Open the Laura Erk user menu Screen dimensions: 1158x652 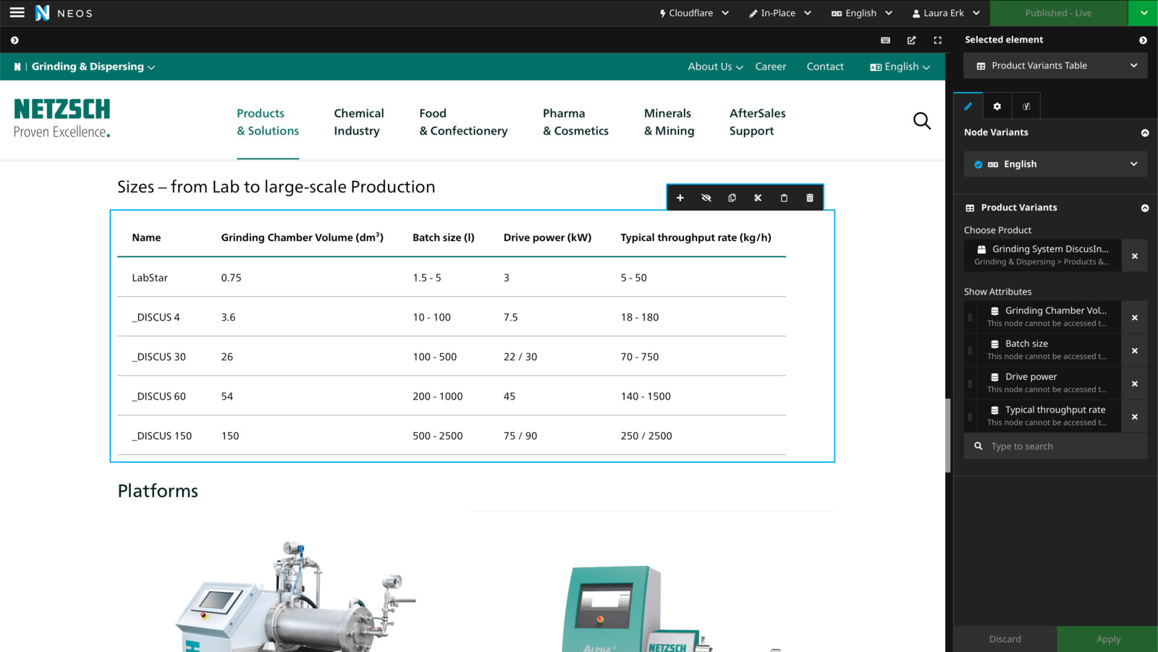[946, 13]
